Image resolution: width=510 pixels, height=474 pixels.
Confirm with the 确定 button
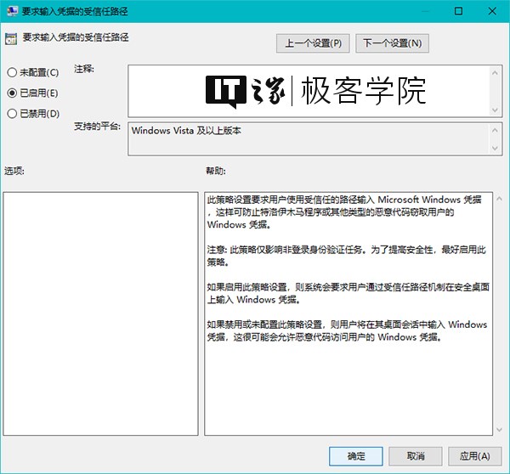click(x=356, y=456)
